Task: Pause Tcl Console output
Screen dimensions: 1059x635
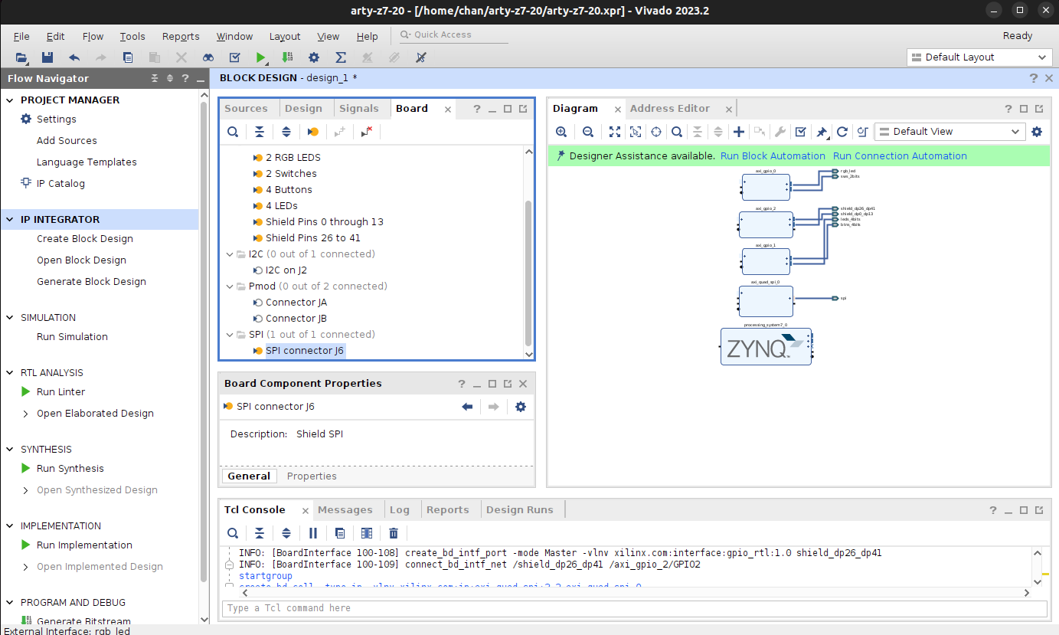Action: [x=313, y=533]
